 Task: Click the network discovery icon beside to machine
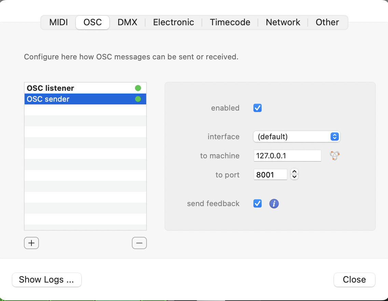(x=334, y=156)
